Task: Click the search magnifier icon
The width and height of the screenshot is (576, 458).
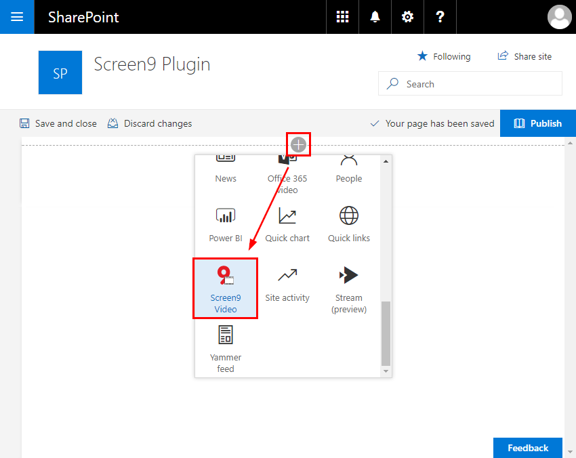Action: click(392, 84)
